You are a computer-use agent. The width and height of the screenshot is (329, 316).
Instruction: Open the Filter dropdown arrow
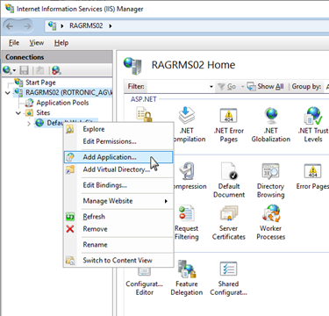[x=211, y=87]
